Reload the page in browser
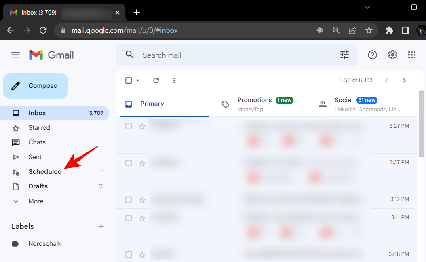 [x=43, y=30]
